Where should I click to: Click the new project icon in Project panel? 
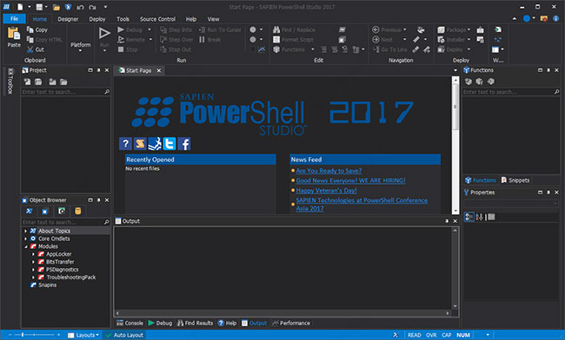tap(28, 82)
